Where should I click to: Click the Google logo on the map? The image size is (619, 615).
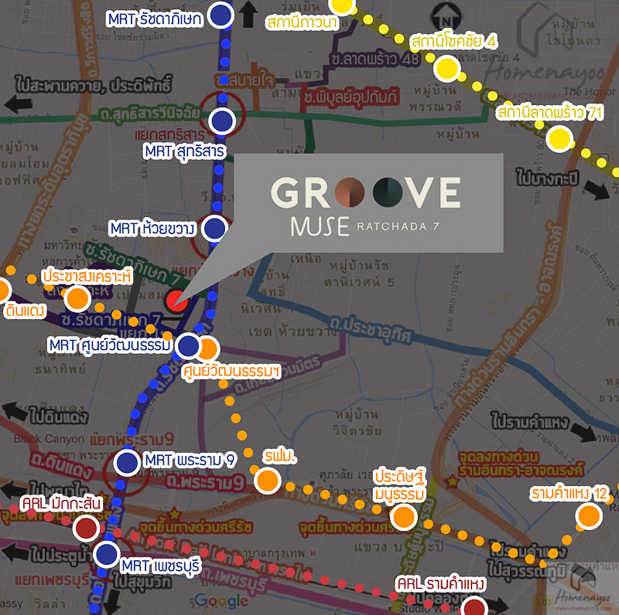[x=221, y=600]
